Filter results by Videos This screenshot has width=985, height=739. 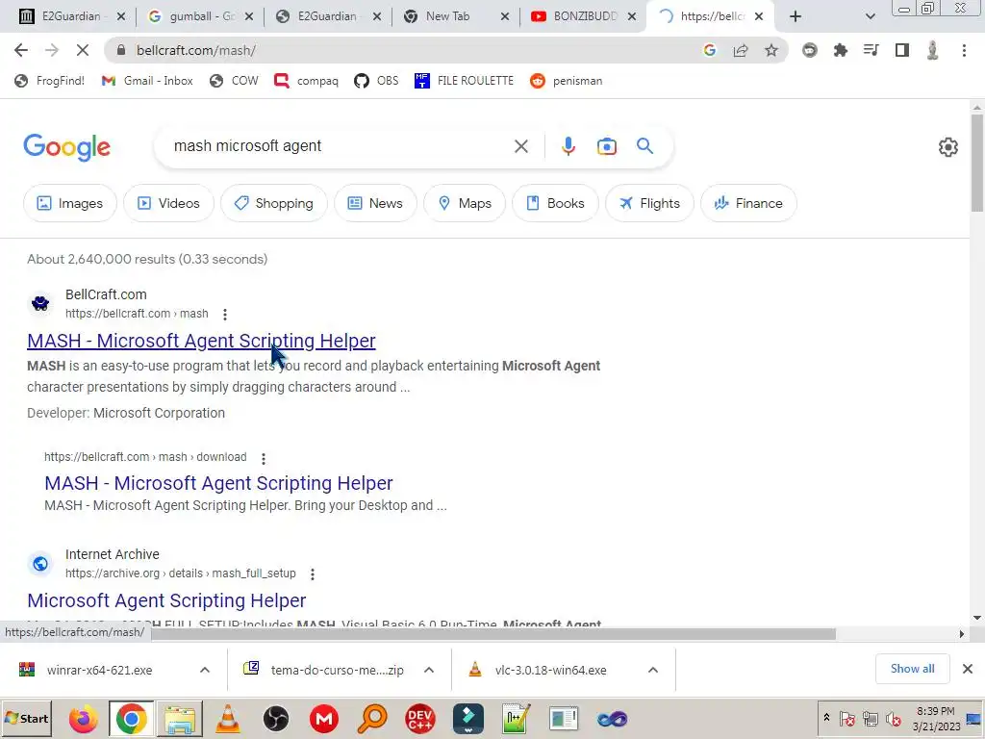click(x=168, y=203)
